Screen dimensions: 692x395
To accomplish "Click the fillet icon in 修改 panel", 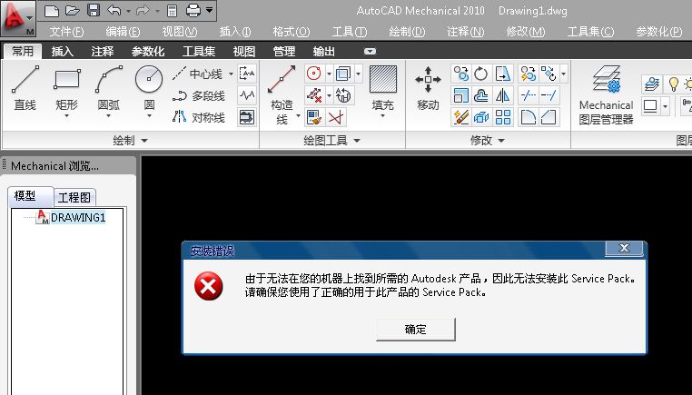I will click(x=529, y=117).
